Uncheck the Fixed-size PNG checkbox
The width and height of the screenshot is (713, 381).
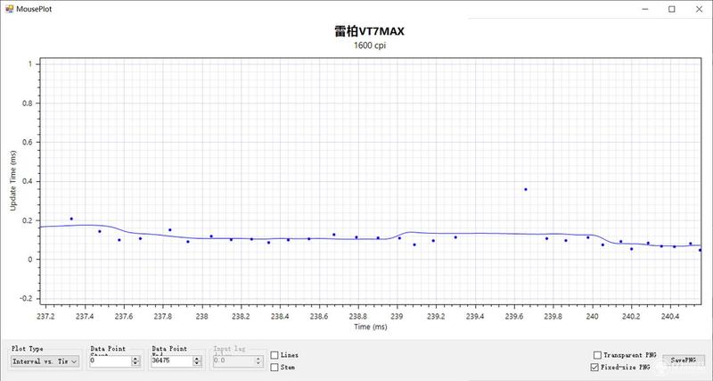coord(594,368)
